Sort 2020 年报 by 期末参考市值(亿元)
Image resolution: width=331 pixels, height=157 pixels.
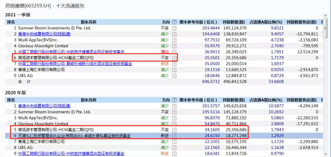198,100
